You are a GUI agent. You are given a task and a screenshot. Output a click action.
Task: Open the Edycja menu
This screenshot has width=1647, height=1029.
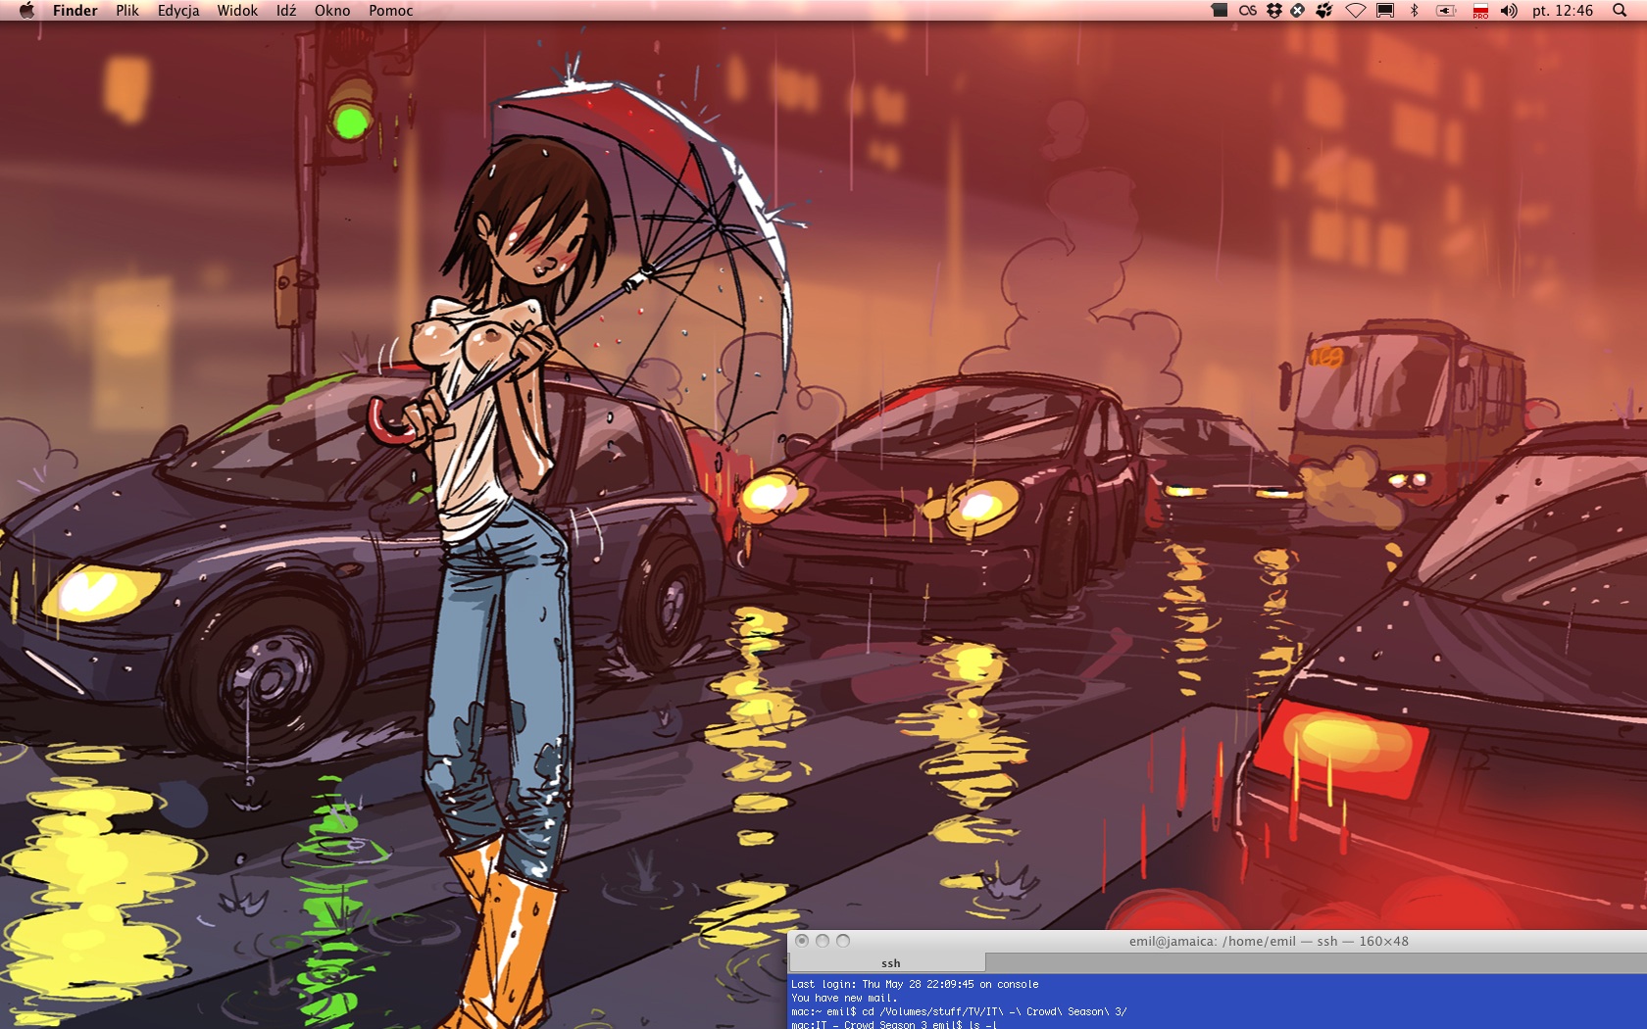[x=178, y=11]
